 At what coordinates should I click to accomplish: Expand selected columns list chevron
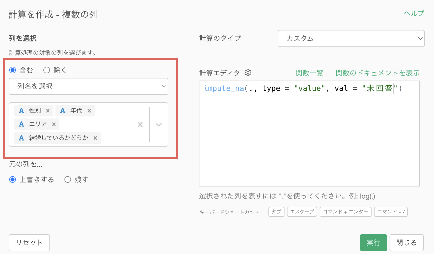point(159,124)
